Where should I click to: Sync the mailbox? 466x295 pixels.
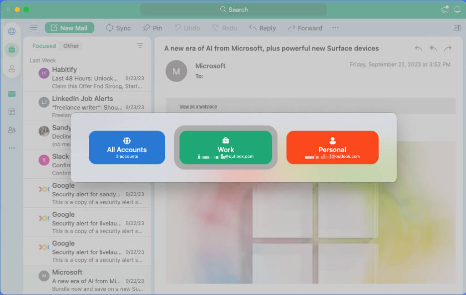click(118, 28)
